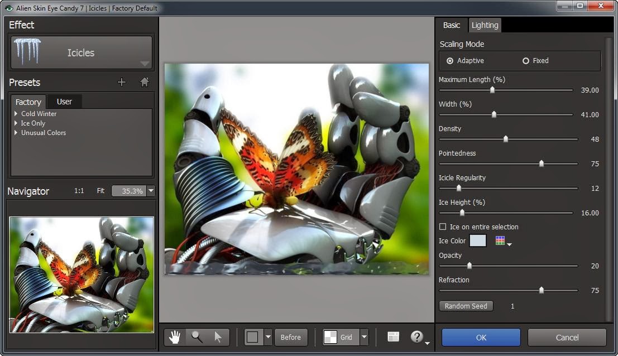Click the Navigator thumbnail preview
Image resolution: width=618 pixels, height=356 pixels.
click(x=82, y=275)
